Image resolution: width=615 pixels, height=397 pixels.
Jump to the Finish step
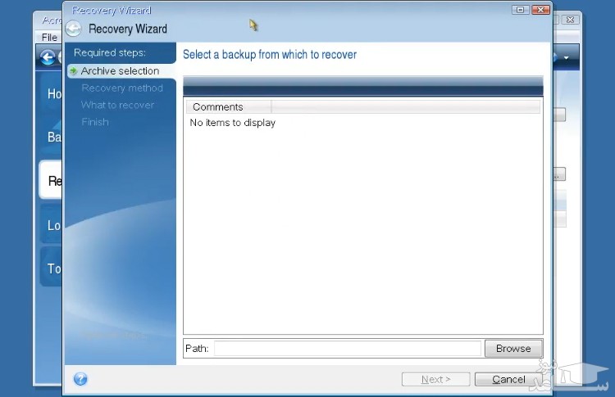[95, 122]
